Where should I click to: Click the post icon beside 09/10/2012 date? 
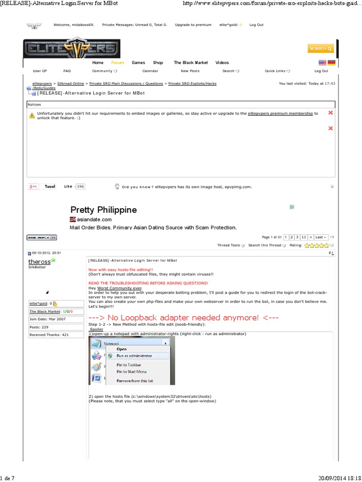30,254
